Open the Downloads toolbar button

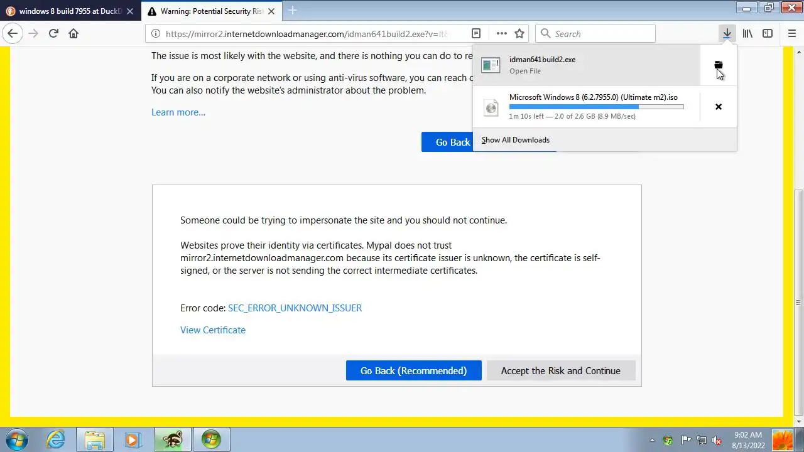727,34
